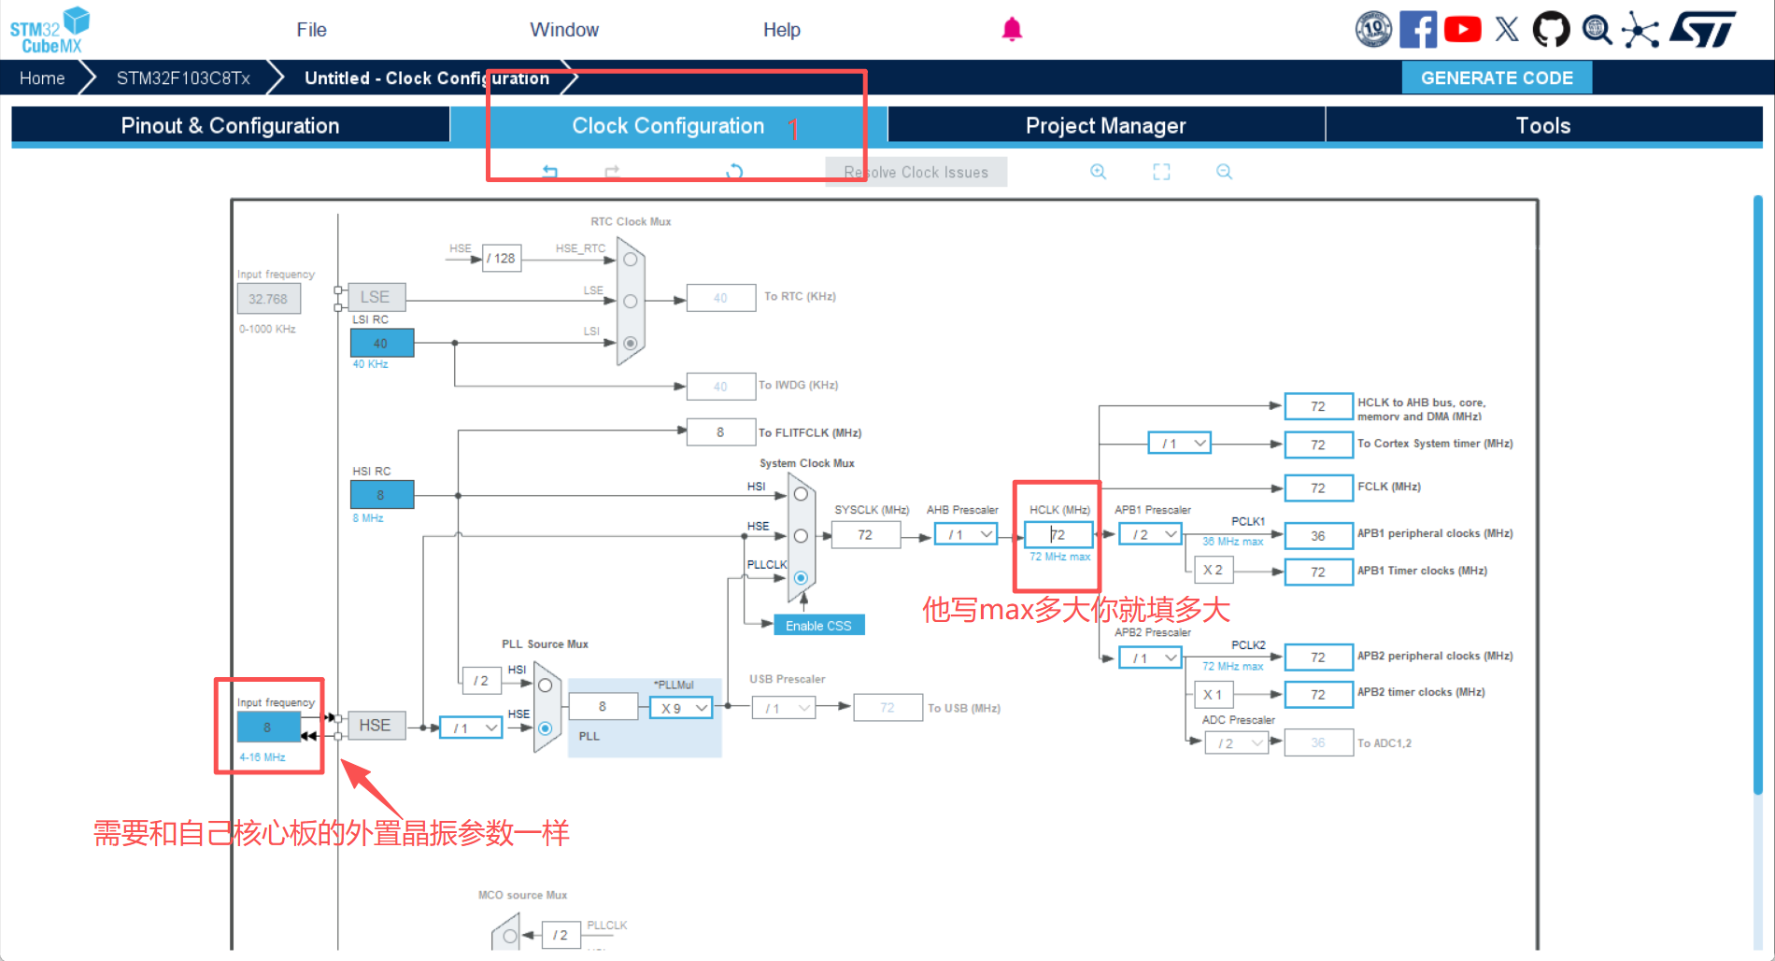The image size is (1775, 961).
Task: Click the HSI RC 8 MHz block
Action: click(x=382, y=495)
